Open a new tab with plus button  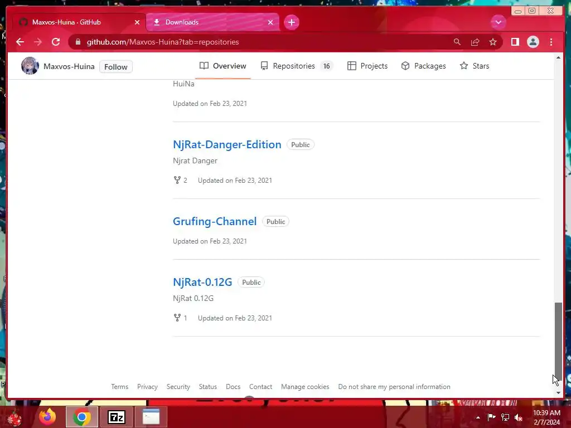click(291, 22)
